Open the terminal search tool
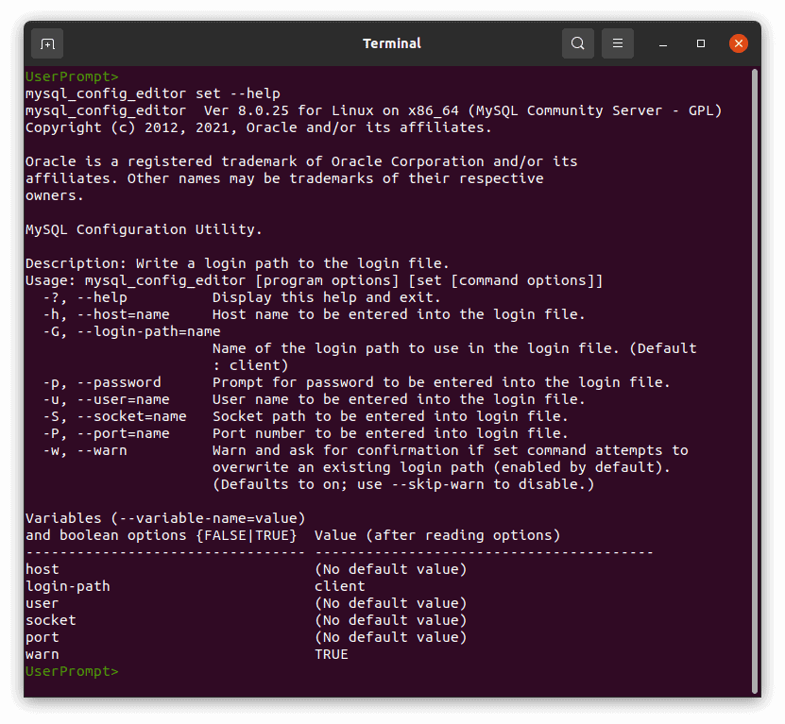The width and height of the screenshot is (785, 724). click(578, 43)
